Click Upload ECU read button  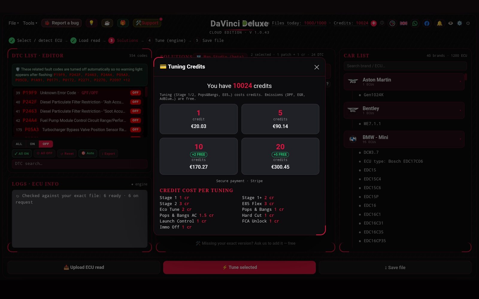[84, 267]
